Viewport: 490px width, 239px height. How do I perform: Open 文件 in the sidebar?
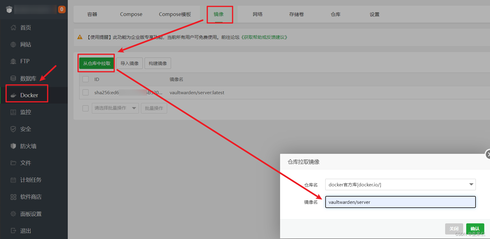[x=26, y=163]
